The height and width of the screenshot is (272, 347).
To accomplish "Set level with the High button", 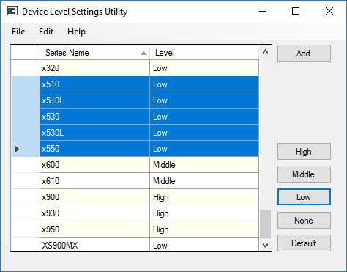I will 304,152.
